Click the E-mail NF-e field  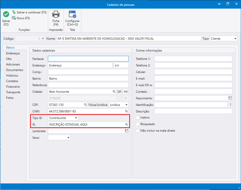pyautogui.click(x=193, y=85)
